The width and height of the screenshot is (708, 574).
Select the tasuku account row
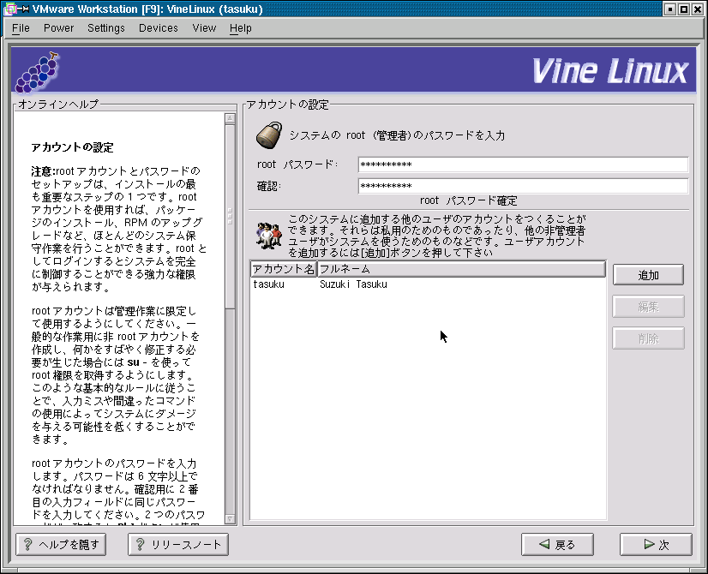pyautogui.click(x=343, y=284)
